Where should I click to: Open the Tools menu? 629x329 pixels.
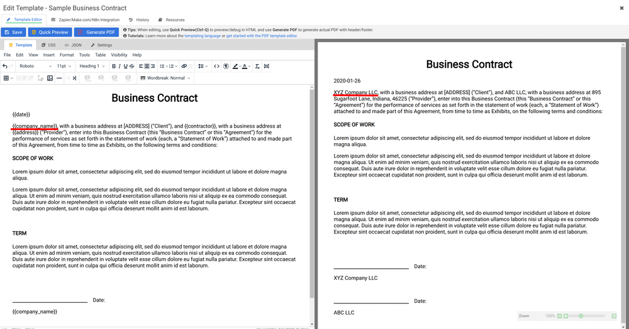pos(84,55)
